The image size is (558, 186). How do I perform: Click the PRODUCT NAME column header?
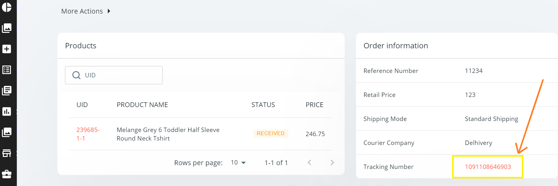[142, 105]
